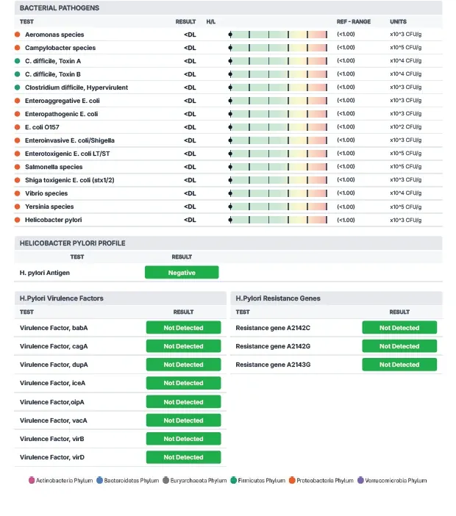Click the orange dot beside Campylobacter species
The image size is (456, 516).
tap(18, 48)
